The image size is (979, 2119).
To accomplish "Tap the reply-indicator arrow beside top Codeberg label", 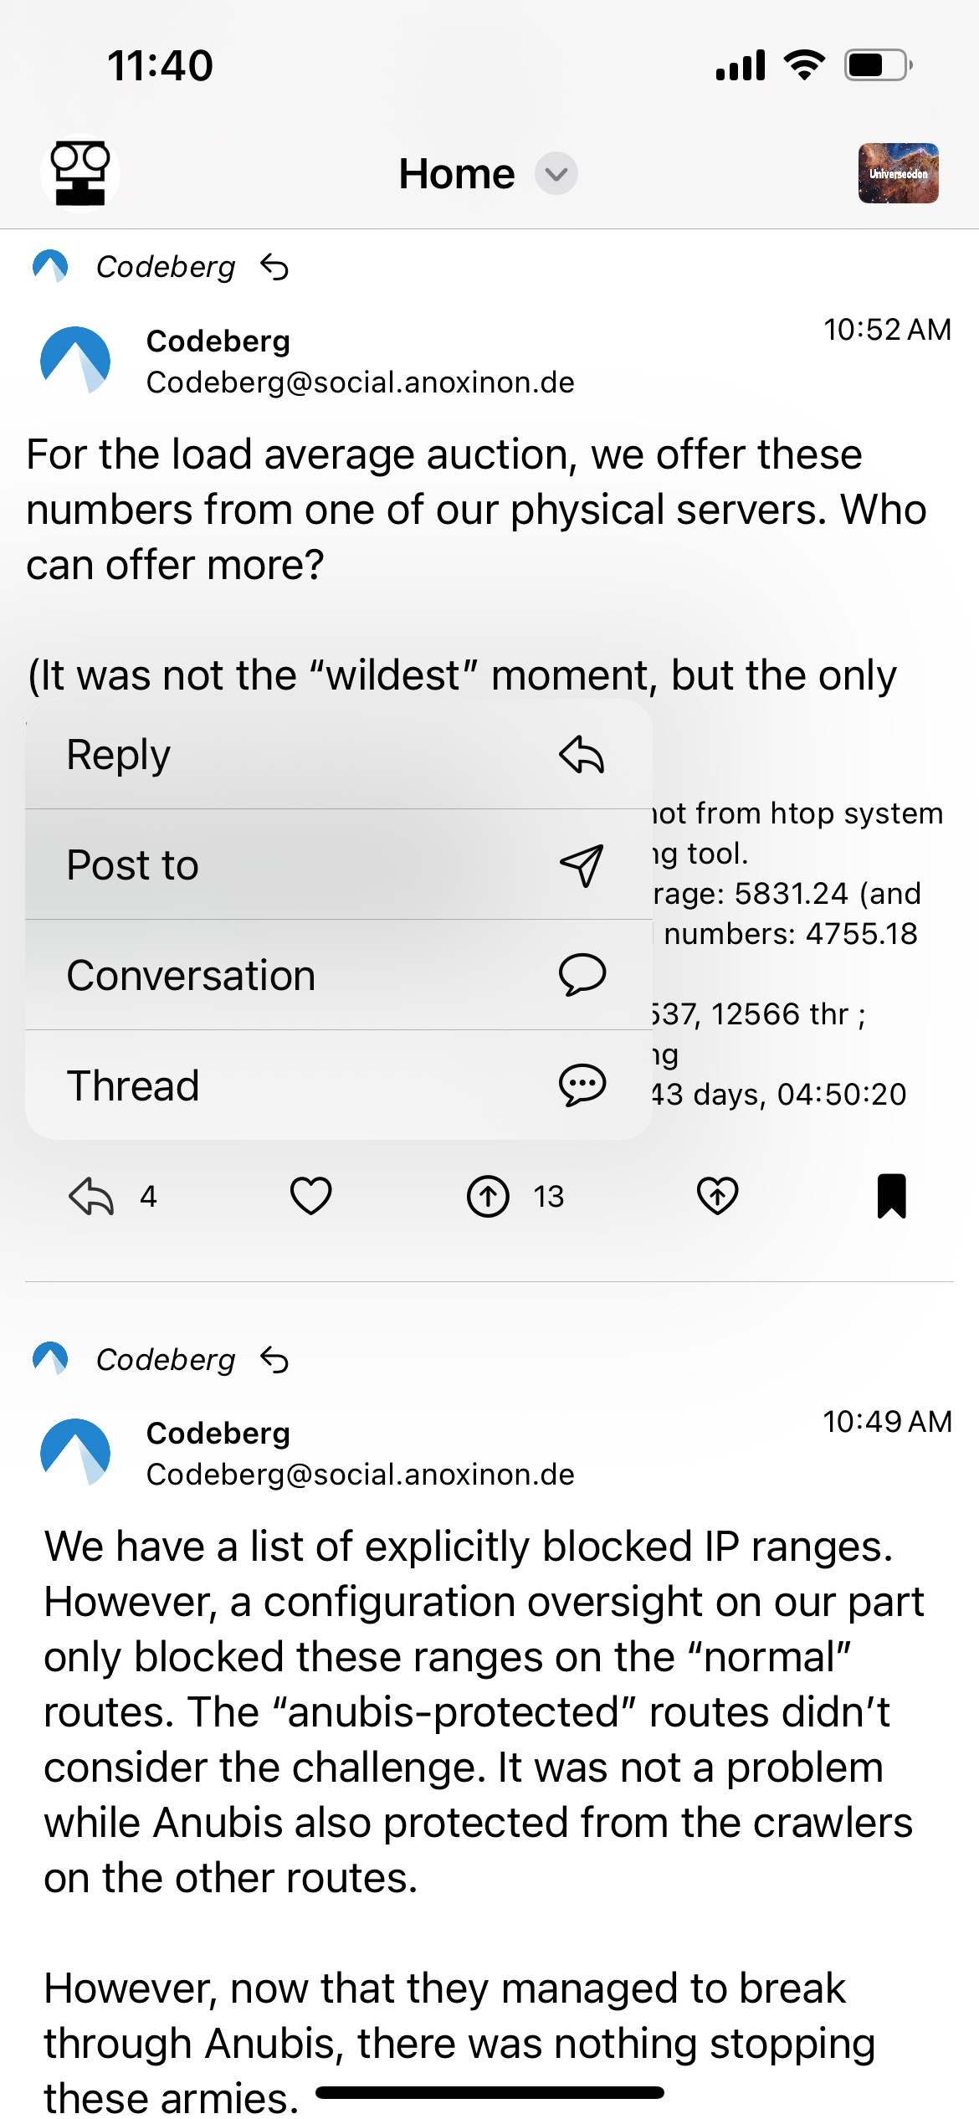I will pyautogui.click(x=274, y=267).
